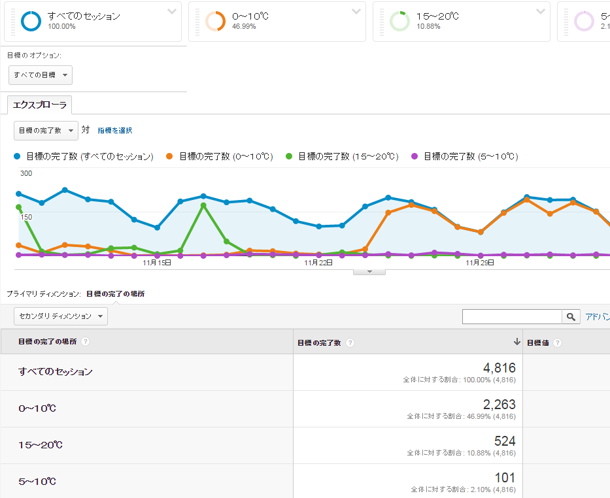Click the sort arrow in 目標の完了数 column
This screenshot has width=610, height=498.
point(517,342)
